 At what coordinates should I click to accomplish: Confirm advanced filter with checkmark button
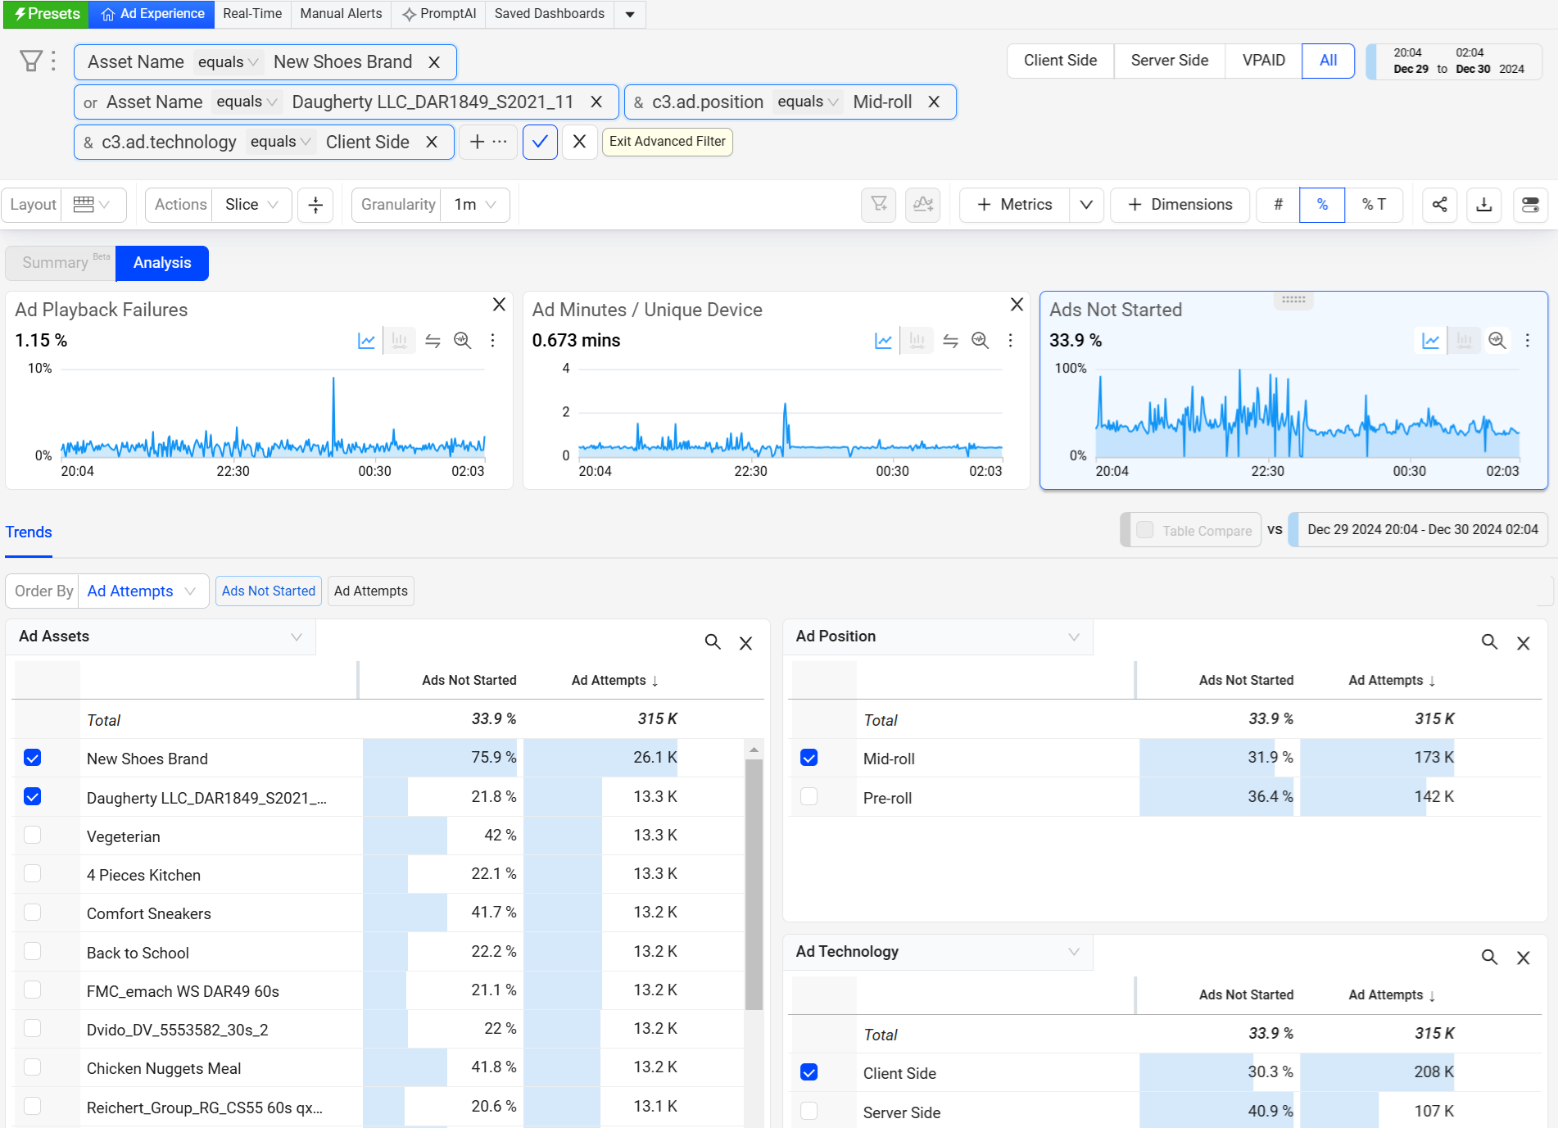click(x=540, y=142)
